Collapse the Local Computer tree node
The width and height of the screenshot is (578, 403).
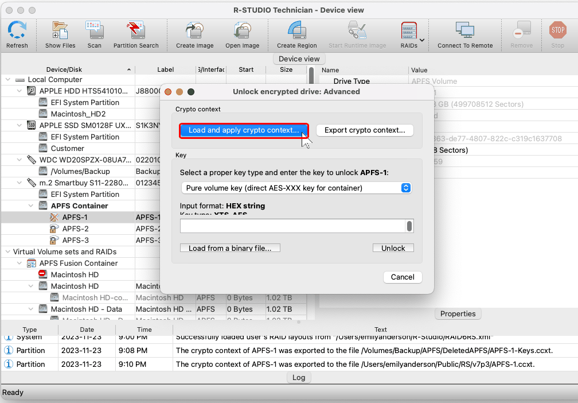point(8,79)
